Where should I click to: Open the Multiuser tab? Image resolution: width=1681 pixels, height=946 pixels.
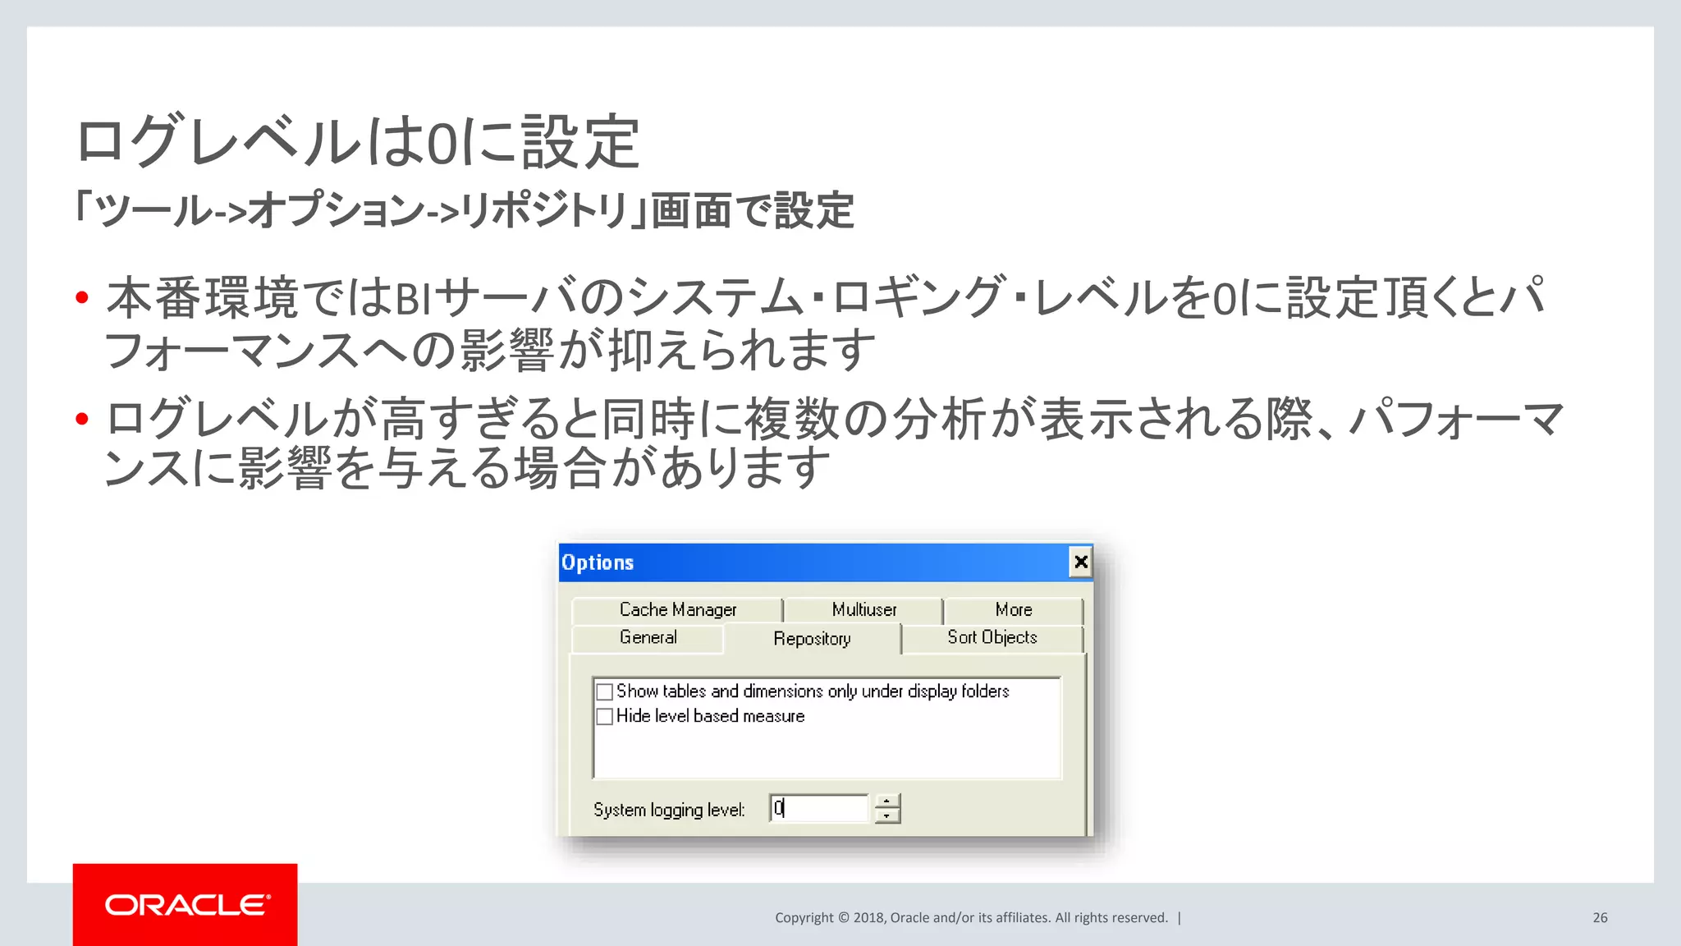[x=863, y=610]
